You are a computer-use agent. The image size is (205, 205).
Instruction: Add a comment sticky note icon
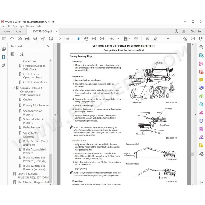pos(148,39)
